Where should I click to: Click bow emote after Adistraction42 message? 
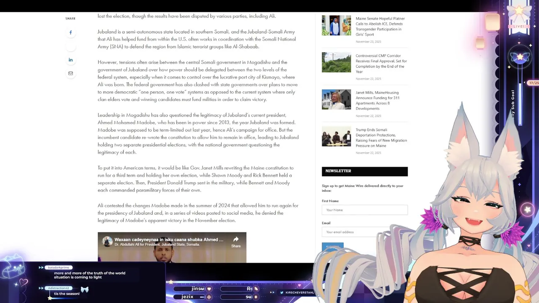pos(85,290)
